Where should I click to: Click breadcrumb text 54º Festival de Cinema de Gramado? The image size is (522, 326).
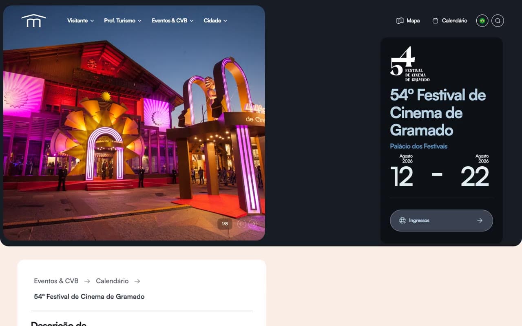click(89, 297)
